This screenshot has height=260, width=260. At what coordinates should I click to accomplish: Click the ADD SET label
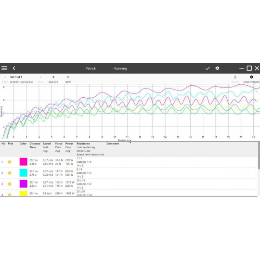(53, 82)
